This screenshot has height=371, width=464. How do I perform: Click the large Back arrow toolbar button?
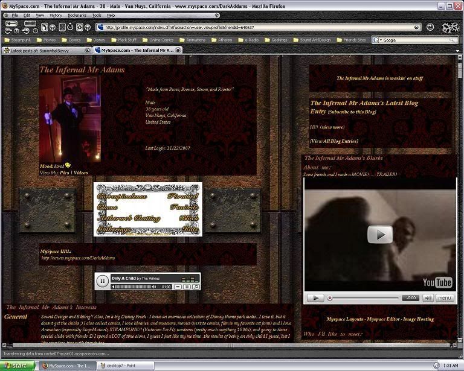tap(11, 24)
